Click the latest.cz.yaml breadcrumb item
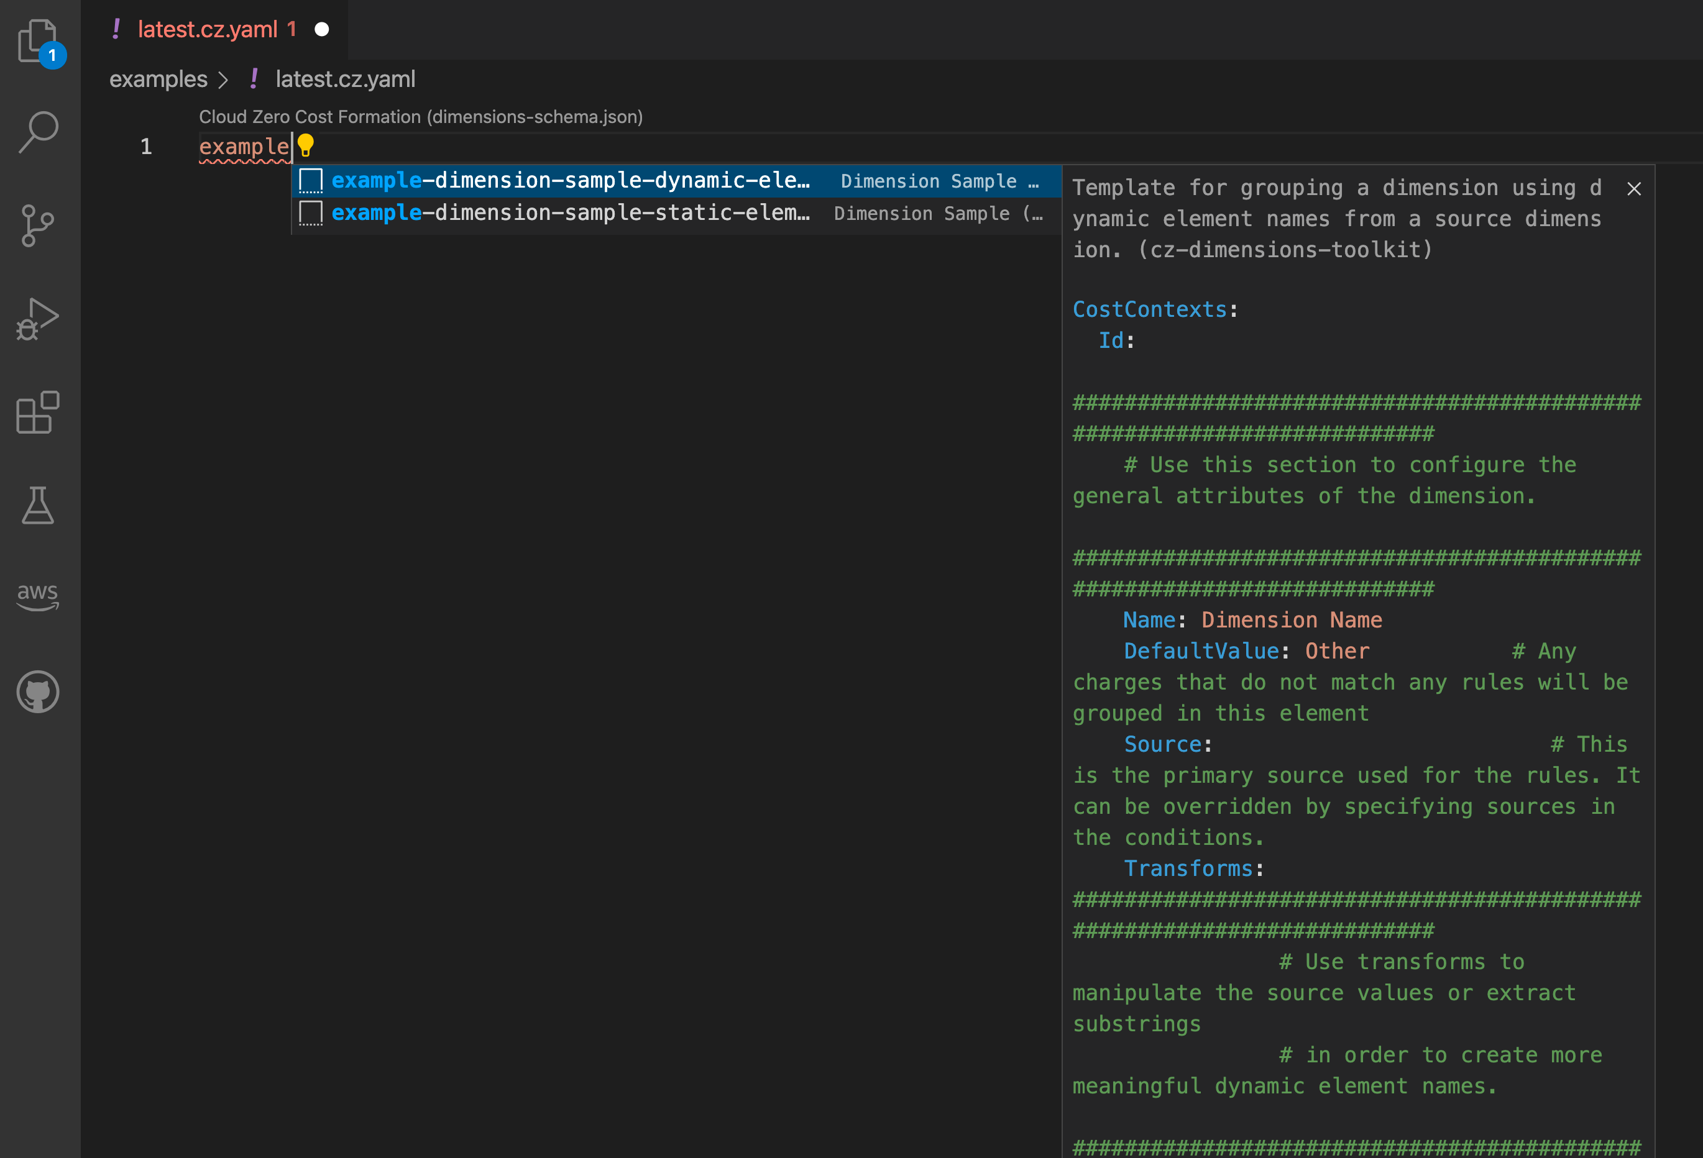This screenshot has height=1158, width=1703. (x=344, y=79)
